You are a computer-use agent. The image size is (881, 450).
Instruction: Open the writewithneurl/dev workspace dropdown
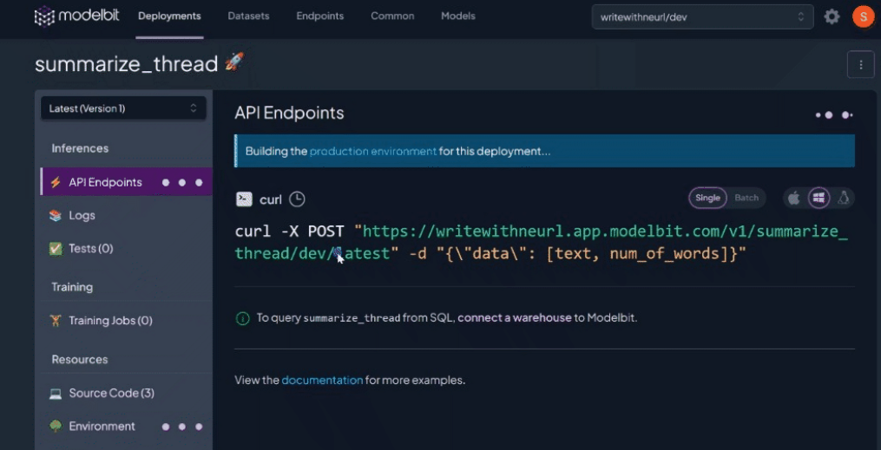tap(702, 16)
